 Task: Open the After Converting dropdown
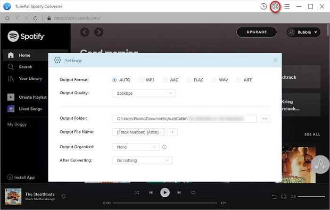tap(142, 160)
